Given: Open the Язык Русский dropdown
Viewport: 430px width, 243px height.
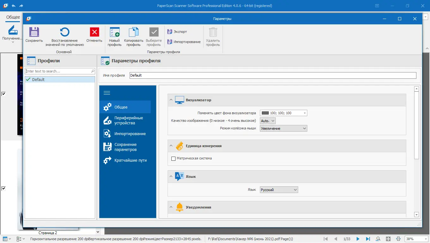Looking at the screenshot, I should coord(279,190).
